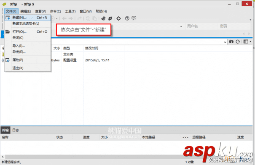The image size is (255, 165).
Task: Open the 文件(F) menu
Action: tap(11, 11)
